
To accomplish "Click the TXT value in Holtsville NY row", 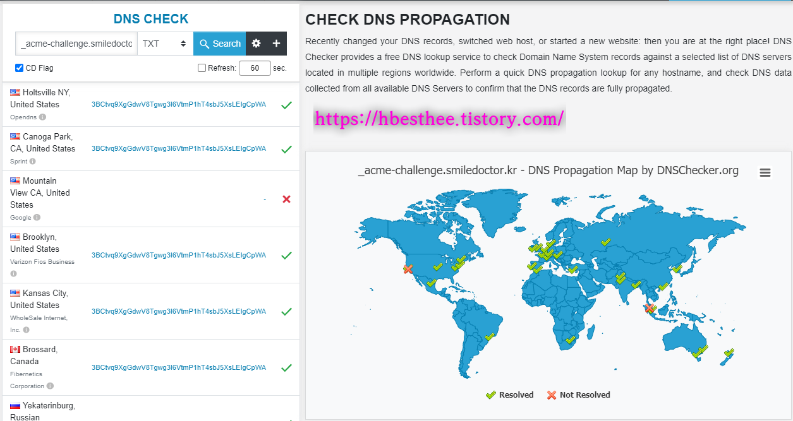I will click(179, 104).
